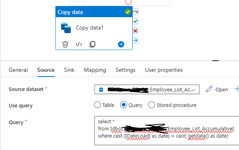Switch to the General tab
Image resolution: width=239 pixels, height=150 pixels.
point(18,70)
